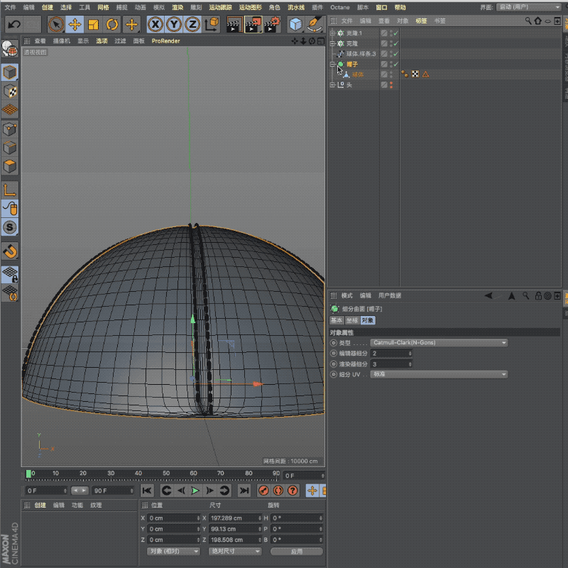Click the Undo arrow icon

click(x=13, y=25)
